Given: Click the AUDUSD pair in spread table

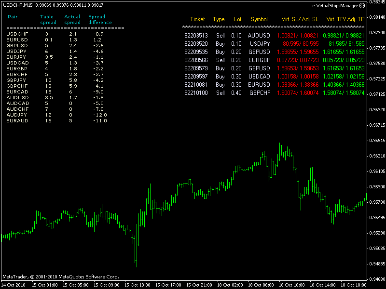Looking at the screenshot, I should coord(17,98).
